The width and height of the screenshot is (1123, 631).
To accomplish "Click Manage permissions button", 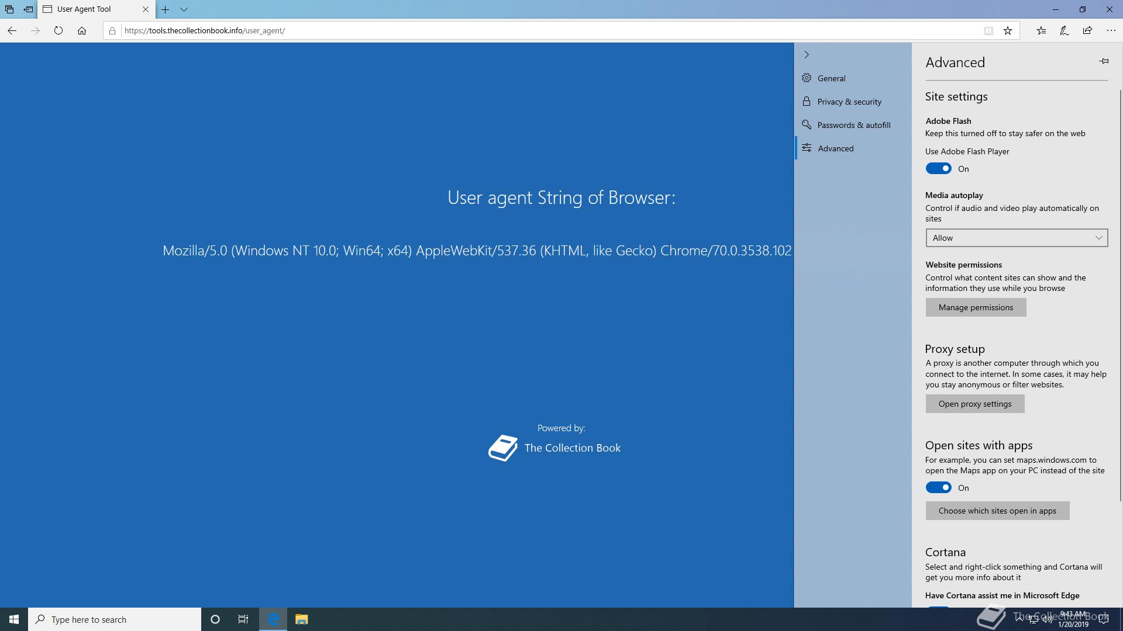I will [x=976, y=307].
